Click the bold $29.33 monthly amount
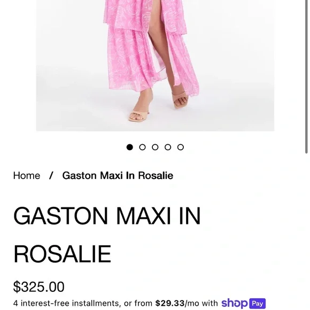The width and height of the screenshot is (310, 310). [x=170, y=303]
